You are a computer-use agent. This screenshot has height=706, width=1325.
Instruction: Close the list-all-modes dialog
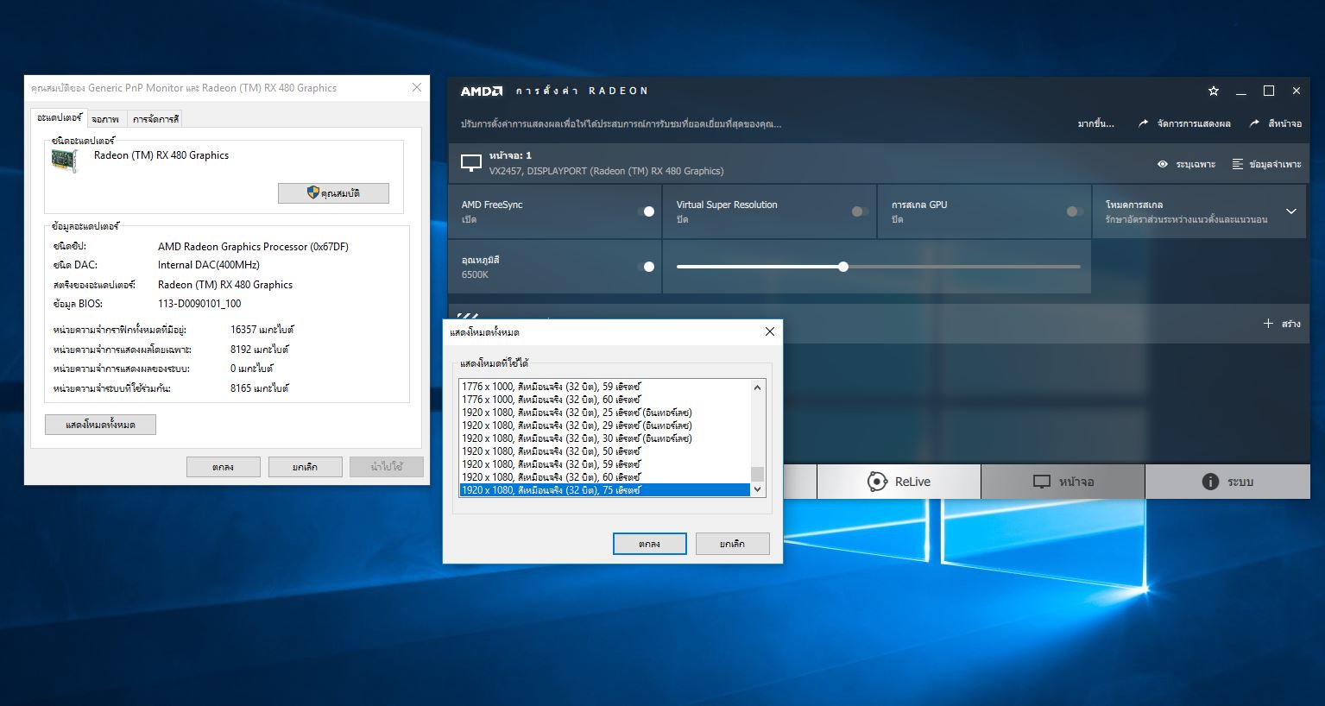[x=770, y=331]
